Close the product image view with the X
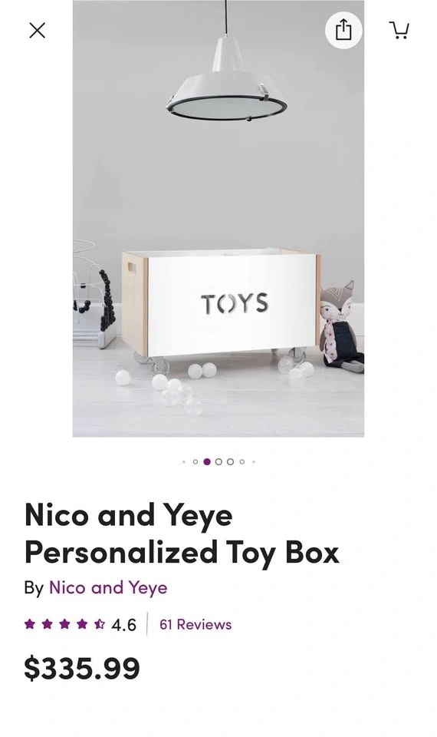 (37, 31)
